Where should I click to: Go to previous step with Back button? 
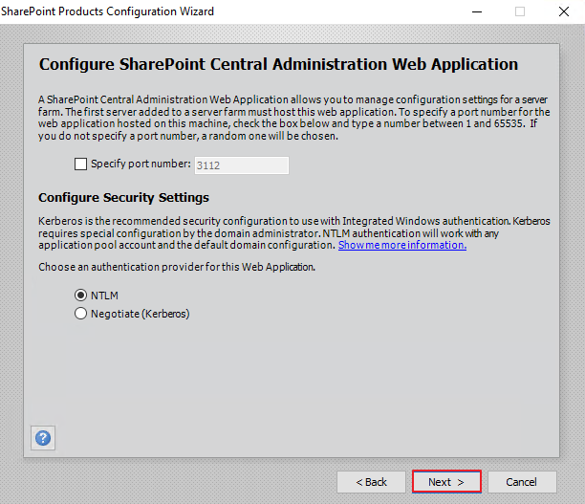371,482
